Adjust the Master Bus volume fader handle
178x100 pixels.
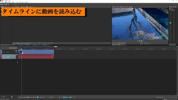tap(170, 23)
